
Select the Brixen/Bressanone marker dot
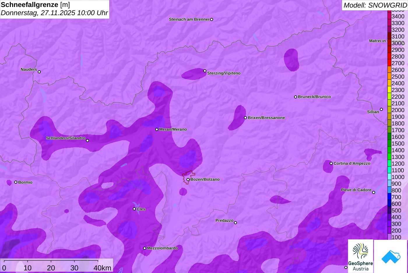245,118
